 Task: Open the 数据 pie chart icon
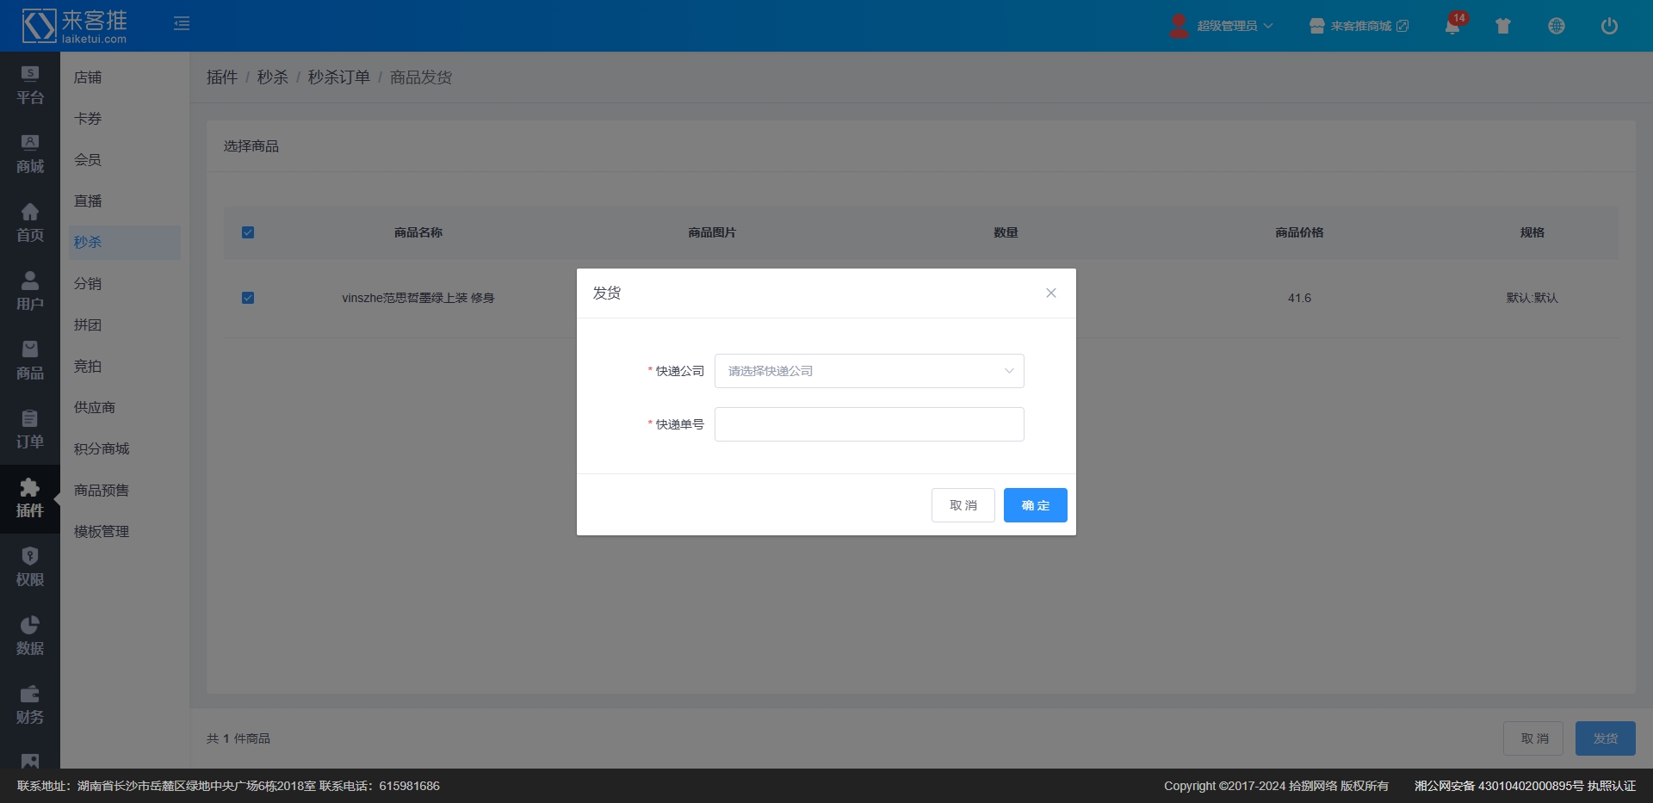[29, 636]
